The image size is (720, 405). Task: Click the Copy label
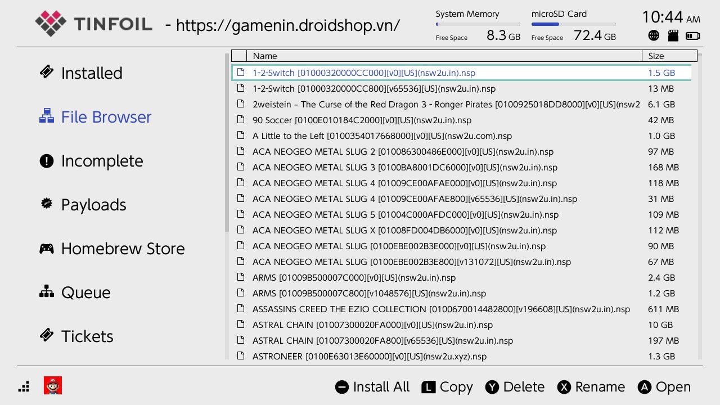pos(456,388)
